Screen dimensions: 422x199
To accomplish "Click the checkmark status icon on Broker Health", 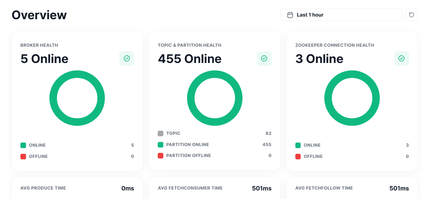I will pos(127,58).
